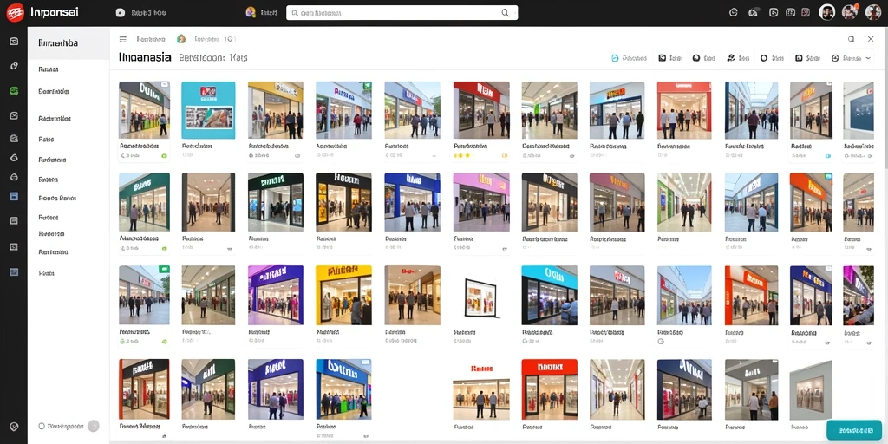
Task: Click the blue circular icon in the gallery toolbar
Action: pyautogui.click(x=615, y=58)
